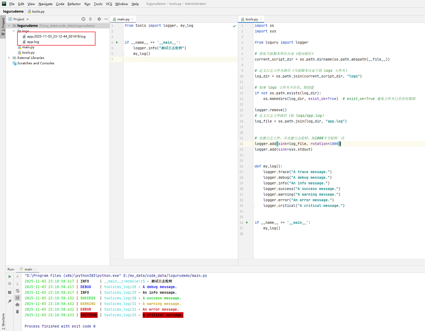Collapse the logs folder

(14, 31)
